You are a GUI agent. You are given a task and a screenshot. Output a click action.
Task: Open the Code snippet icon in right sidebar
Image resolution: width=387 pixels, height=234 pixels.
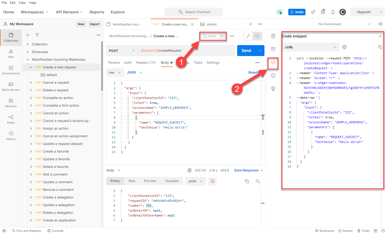tap(273, 62)
